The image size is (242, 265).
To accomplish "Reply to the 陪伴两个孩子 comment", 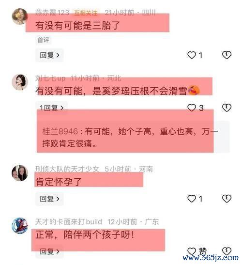I will click(49, 251).
